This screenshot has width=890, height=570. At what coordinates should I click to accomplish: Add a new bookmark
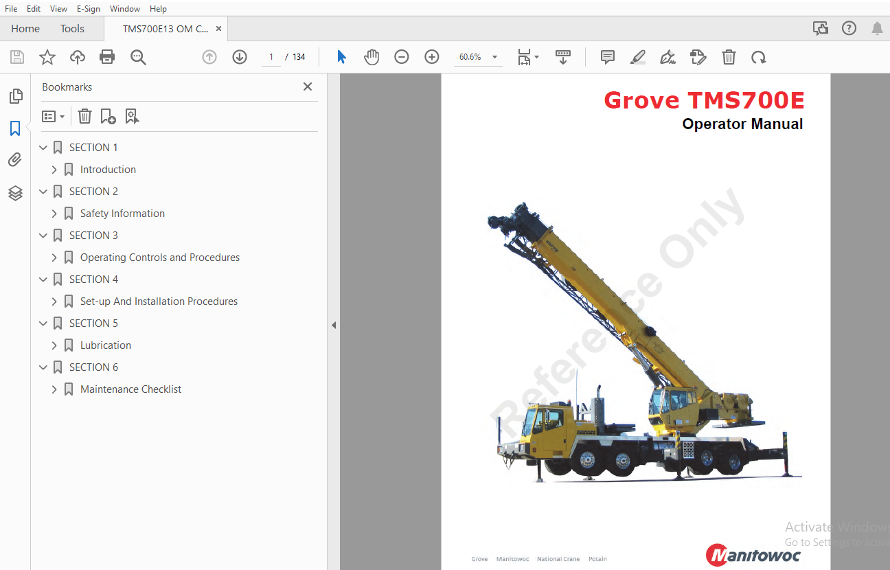[x=108, y=117]
